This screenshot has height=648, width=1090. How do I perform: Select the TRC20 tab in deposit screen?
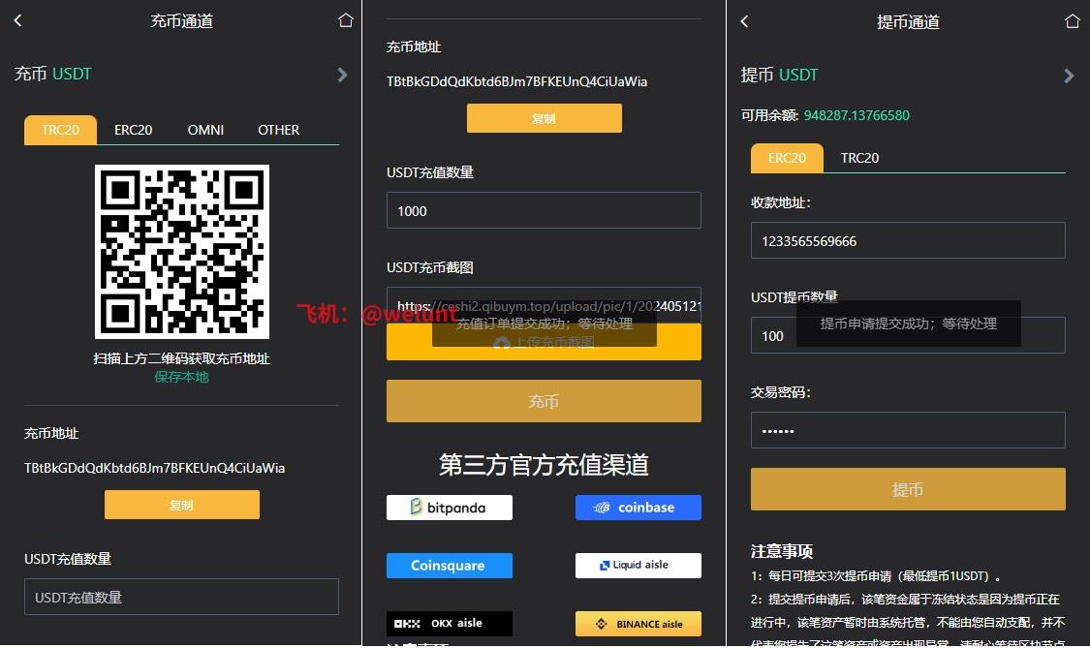(60, 130)
